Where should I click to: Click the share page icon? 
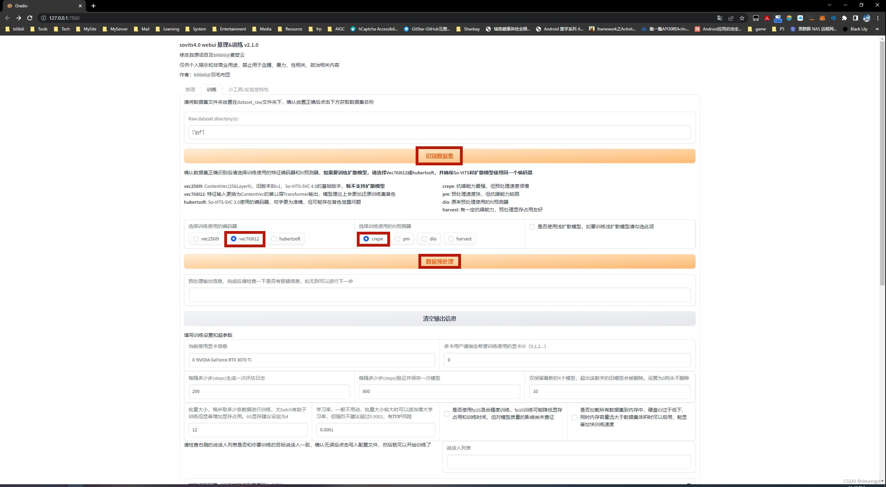tap(731, 18)
